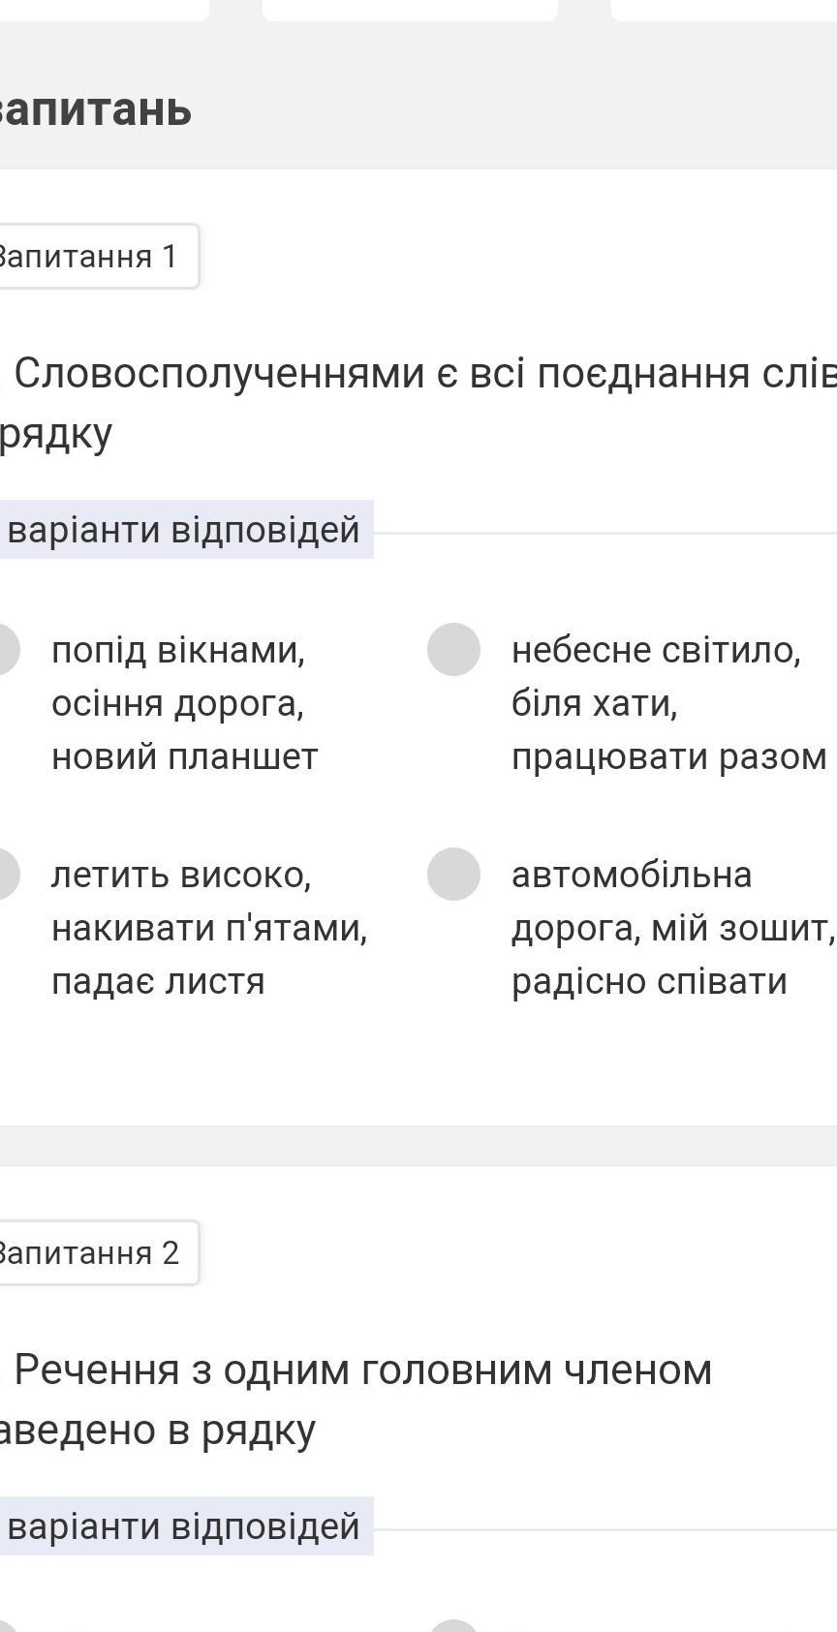This screenshot has height=1632, width=837.
Task: Click the left white card at top
Action: 103,9
